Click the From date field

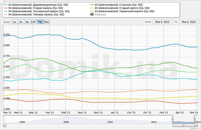pyautogui.click(x=162, y=22)
